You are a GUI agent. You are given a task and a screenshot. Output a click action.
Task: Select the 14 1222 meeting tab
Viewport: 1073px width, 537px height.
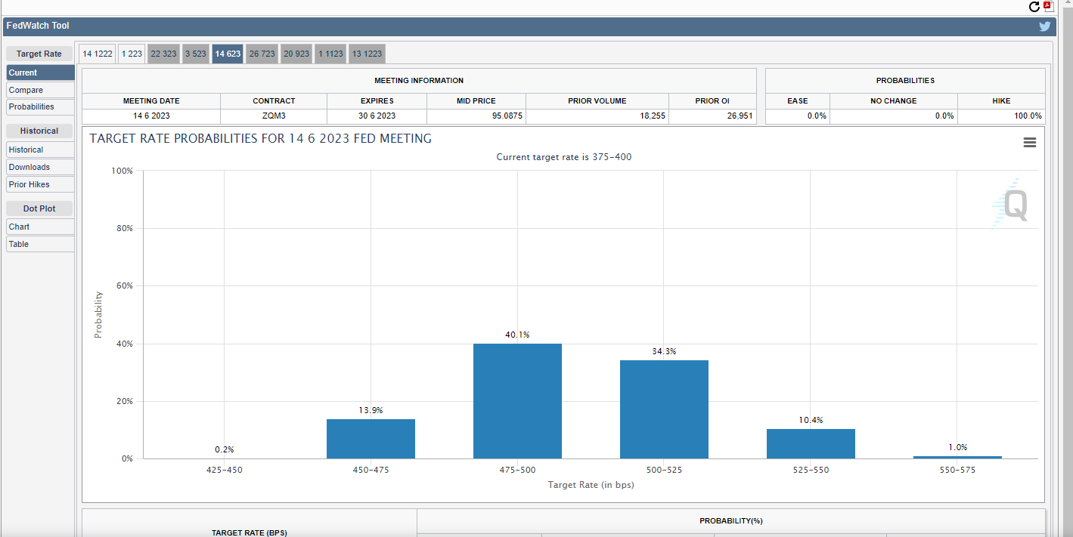pos(98,54)
